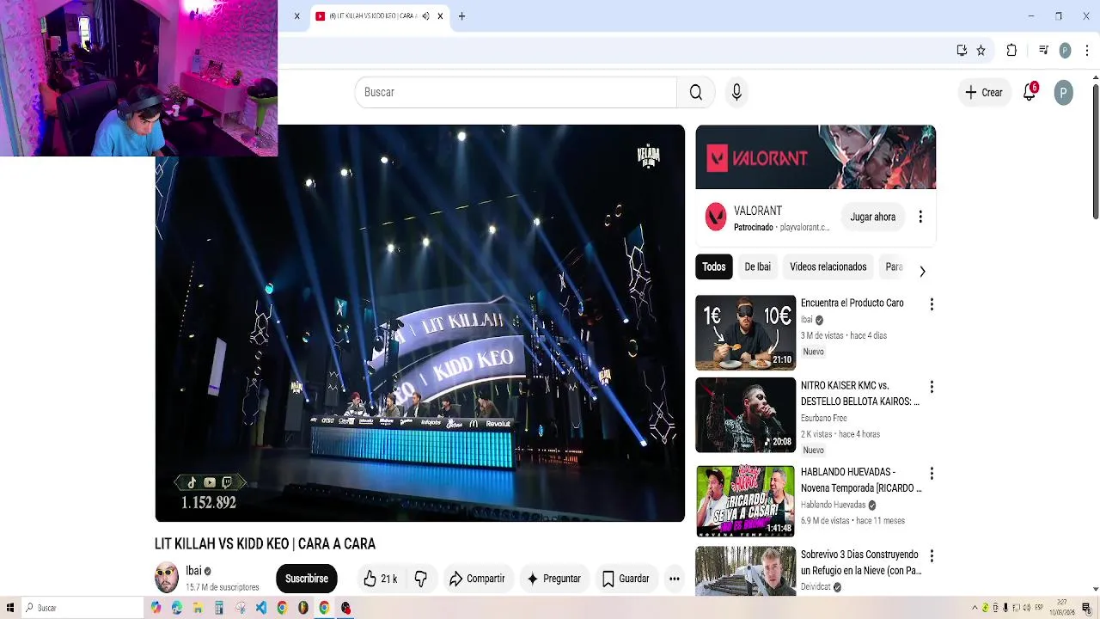Select the Videos relacionados filter chip

[828, 267]
